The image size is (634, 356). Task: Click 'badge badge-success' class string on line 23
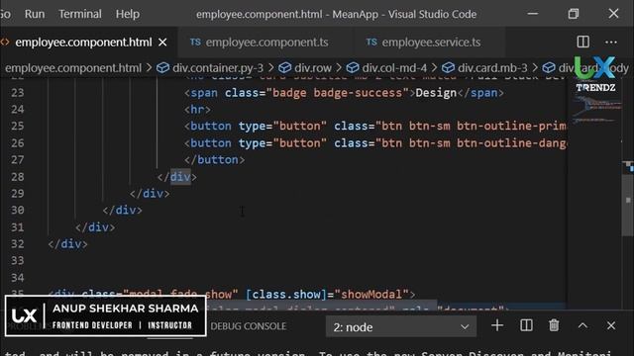338,93
